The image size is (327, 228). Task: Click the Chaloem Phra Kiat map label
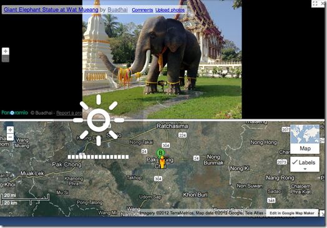pyautogui.click(x=301, y=189)
